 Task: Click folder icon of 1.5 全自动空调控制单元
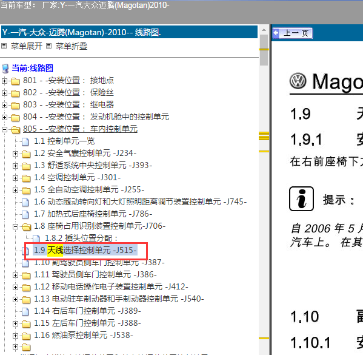(26, 191)
